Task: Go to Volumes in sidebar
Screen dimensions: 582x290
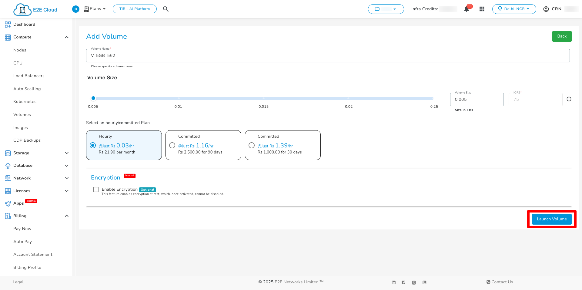Action: coord(22,114)
